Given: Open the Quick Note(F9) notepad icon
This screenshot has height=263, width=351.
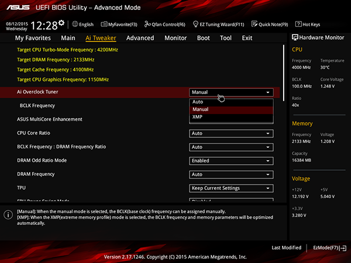Looking at the screenshot, I should click(x=254, y=24).
